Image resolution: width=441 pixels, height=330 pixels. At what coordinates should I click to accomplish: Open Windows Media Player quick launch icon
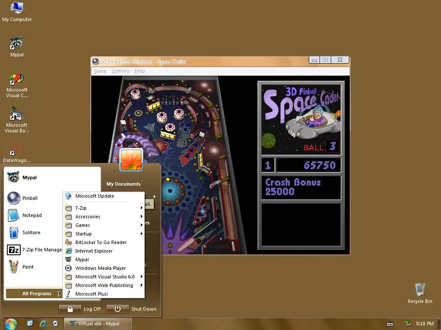pos(56,324)
